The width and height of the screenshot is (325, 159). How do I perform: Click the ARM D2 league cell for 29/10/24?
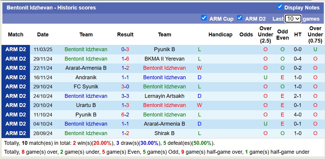[16, 87]
